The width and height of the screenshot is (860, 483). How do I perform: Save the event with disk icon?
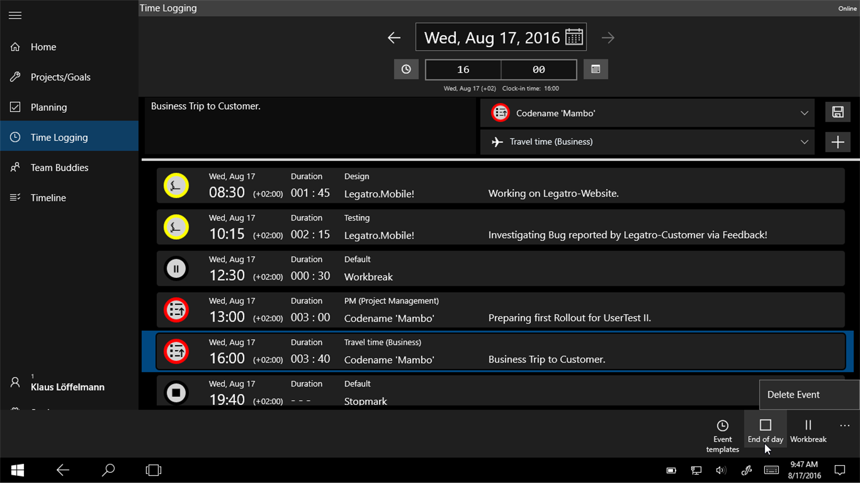(x=837, y=112)
